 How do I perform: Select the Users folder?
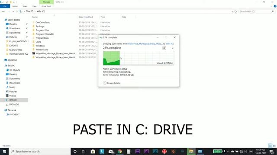pos(38,42)
